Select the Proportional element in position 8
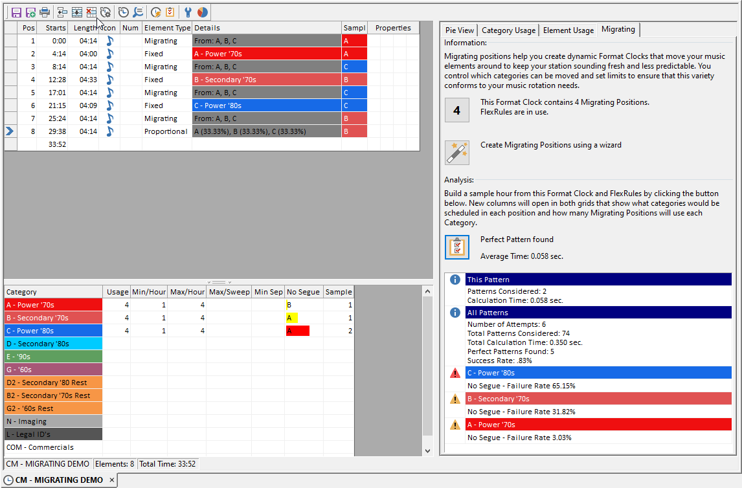 (x=166, y=131)
